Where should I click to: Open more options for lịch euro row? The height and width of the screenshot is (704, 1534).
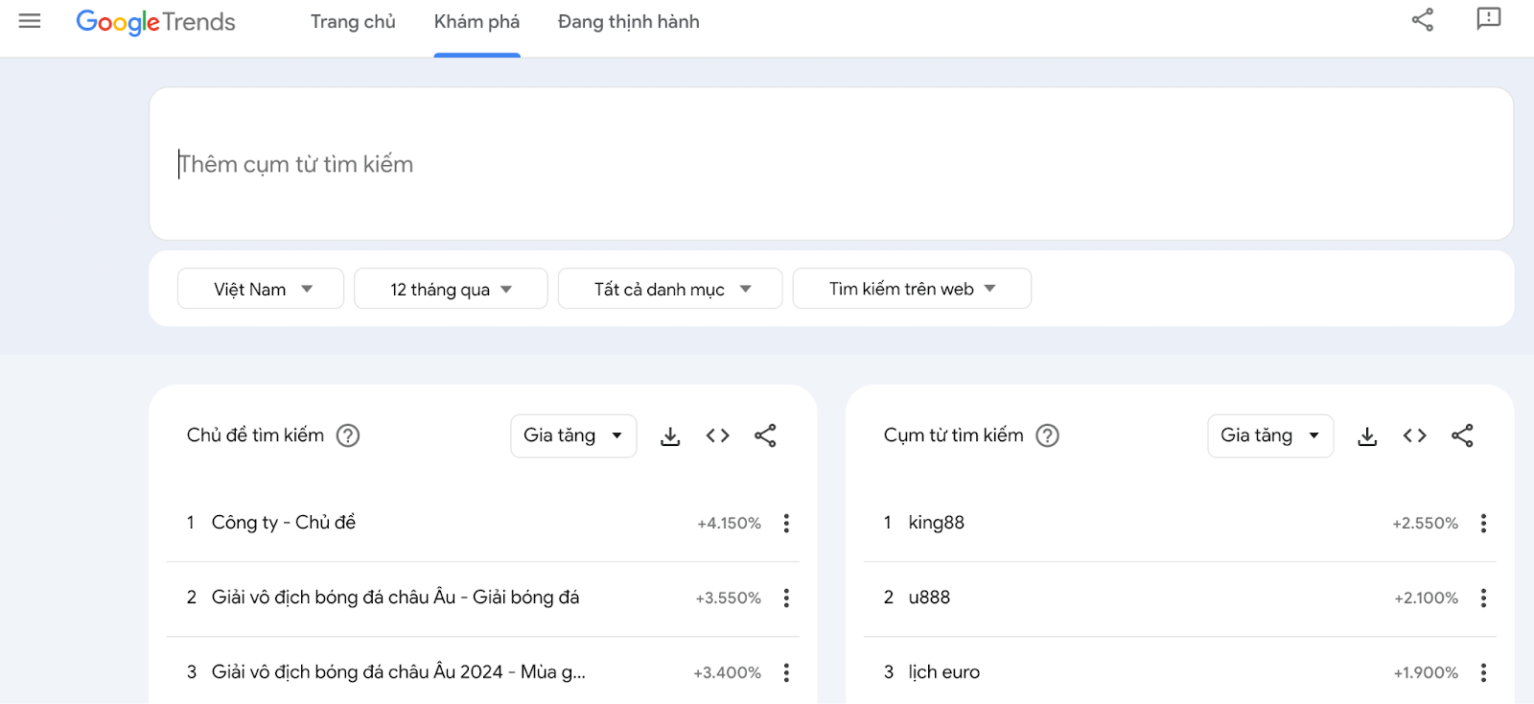[1483, 672]
